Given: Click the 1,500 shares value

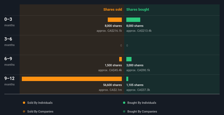Looking at the screenshot, I should pyautogui.click(x=113, y=65).
